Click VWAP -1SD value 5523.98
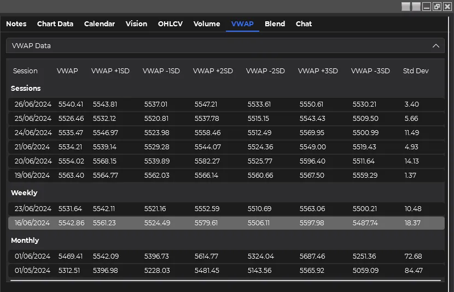454x292 pixels. (x=156, y=132)
